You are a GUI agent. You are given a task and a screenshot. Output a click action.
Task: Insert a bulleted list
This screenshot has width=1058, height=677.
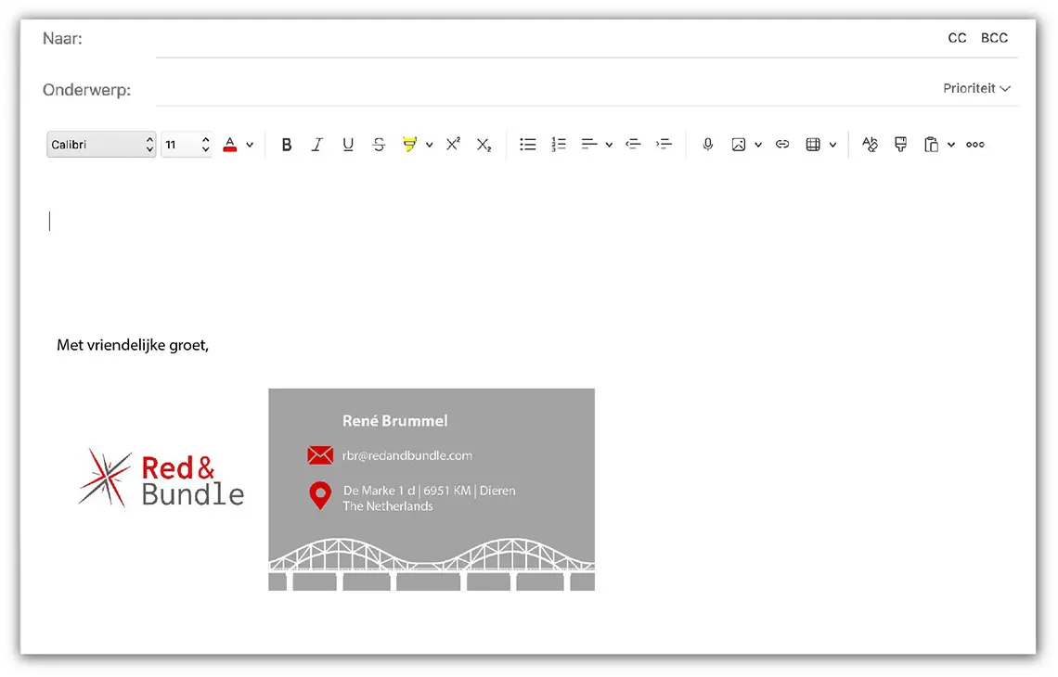528,145
